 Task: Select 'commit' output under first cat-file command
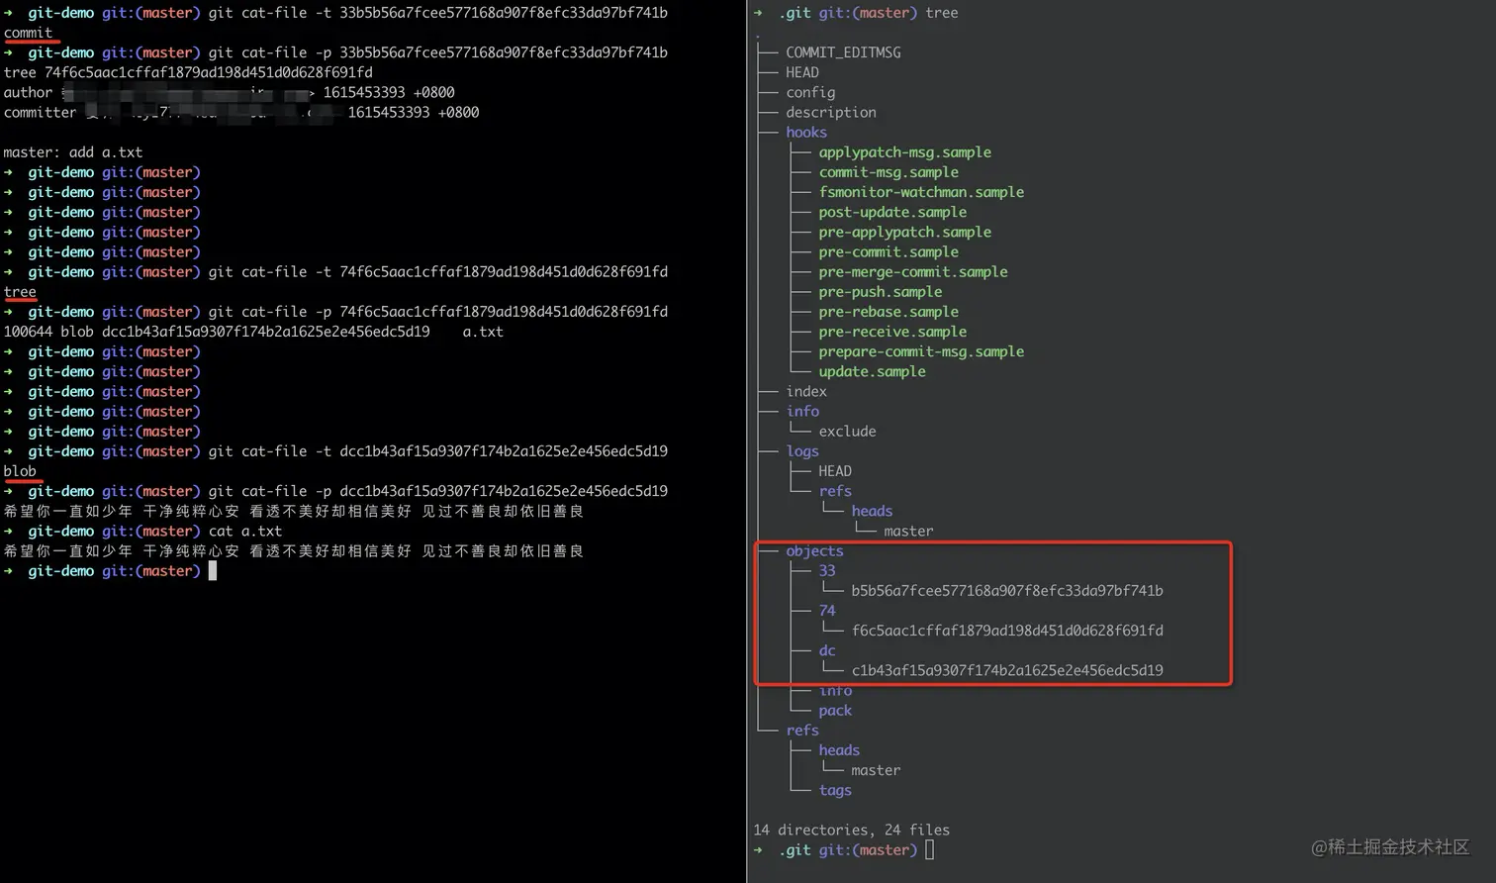click(x=28, y=33)
